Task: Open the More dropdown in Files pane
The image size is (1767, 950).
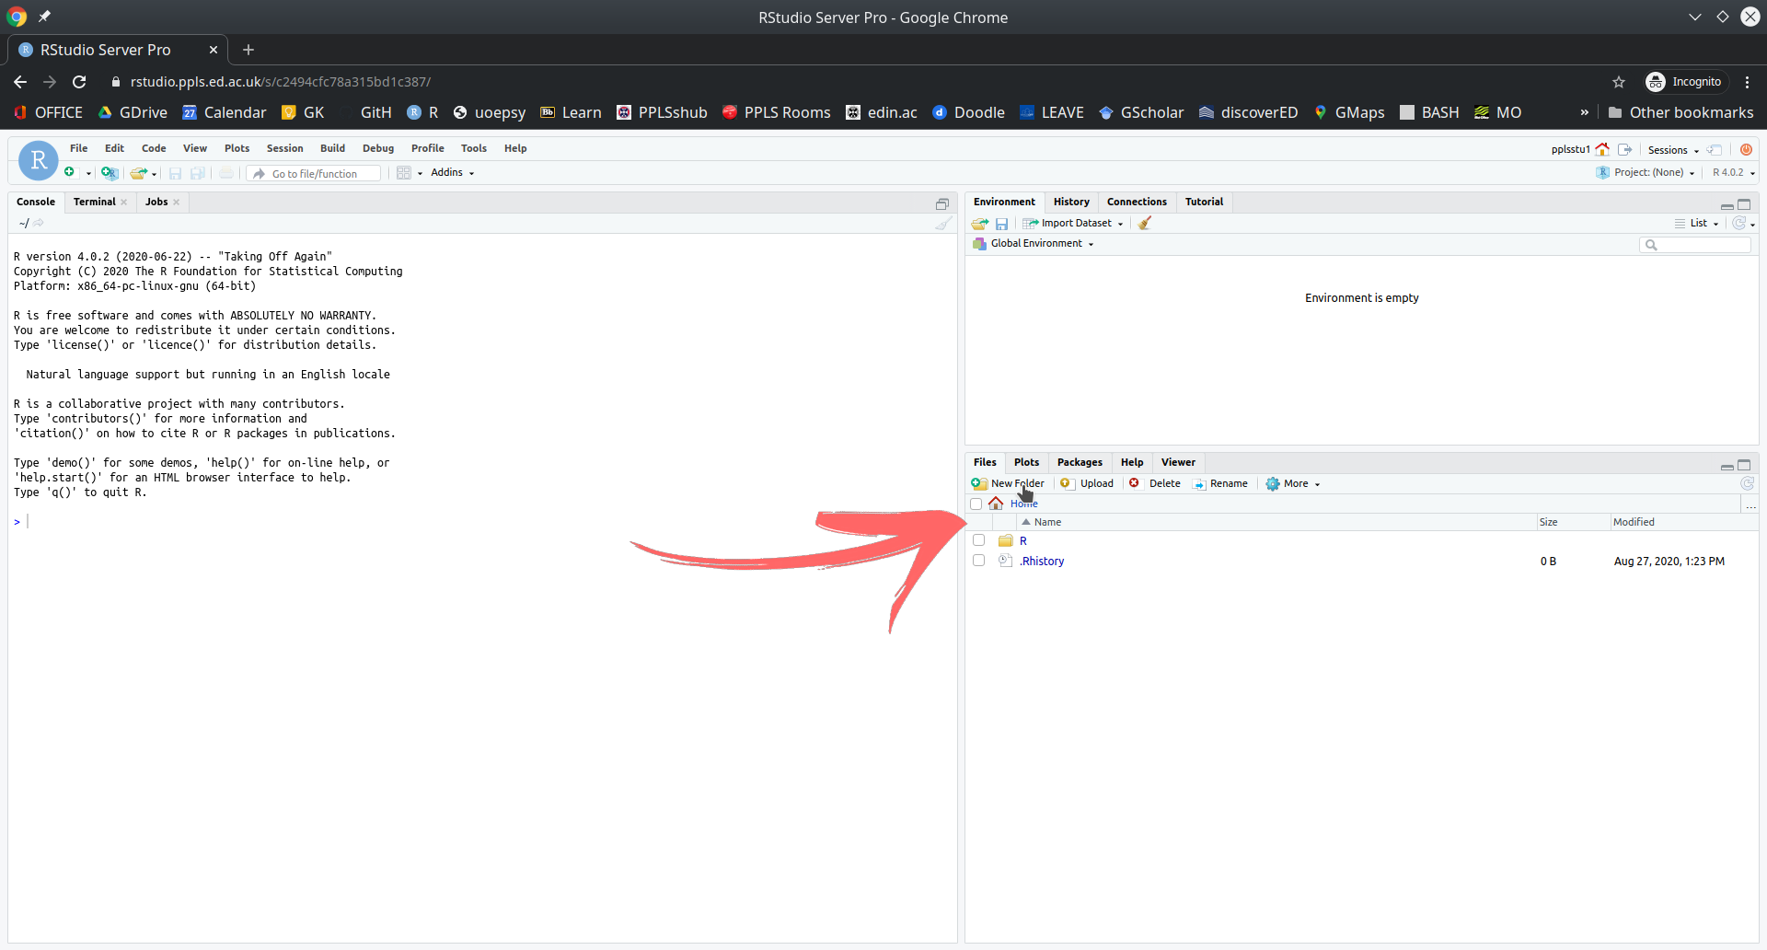Action: tap(1294, 484)
